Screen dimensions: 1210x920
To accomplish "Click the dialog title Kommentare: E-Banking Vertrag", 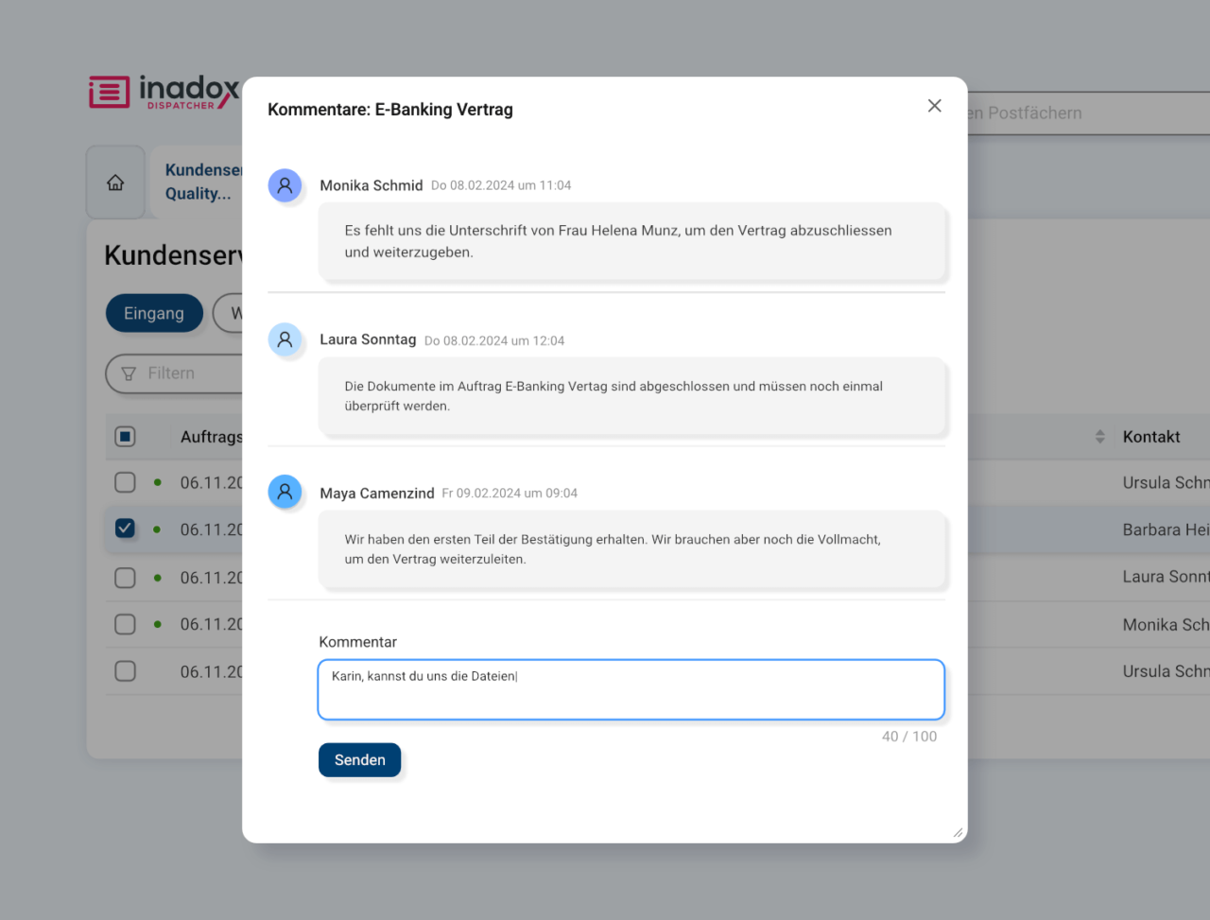I will click(x=390, y=110).
